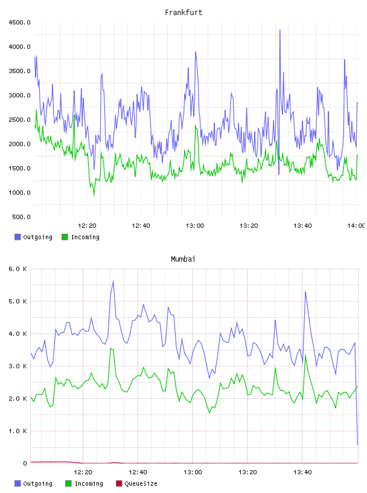Click the Mumbai chart title
Screen dimensions: 367x493
[x=183, y=259]
